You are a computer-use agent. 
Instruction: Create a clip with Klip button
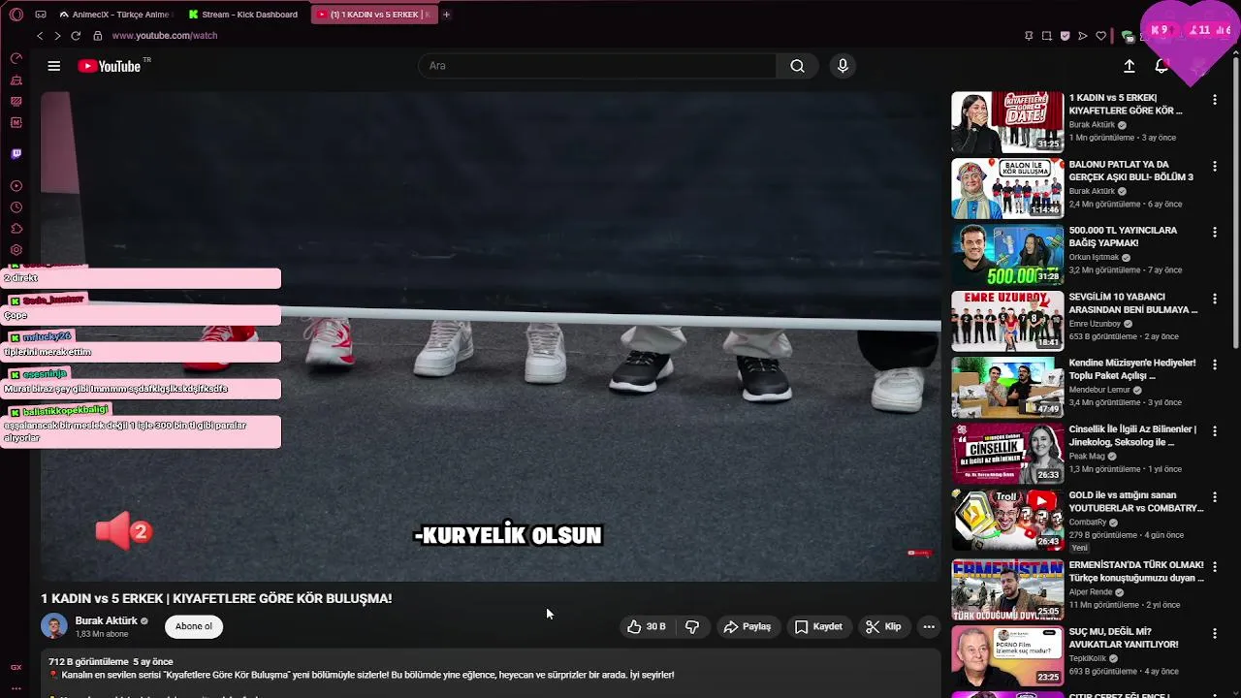pyautogui.click(x=884, y=627)
